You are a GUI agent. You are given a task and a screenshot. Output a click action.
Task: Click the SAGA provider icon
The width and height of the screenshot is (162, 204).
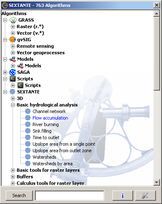[13, 72]
